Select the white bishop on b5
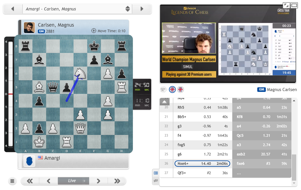 (39, 87)
